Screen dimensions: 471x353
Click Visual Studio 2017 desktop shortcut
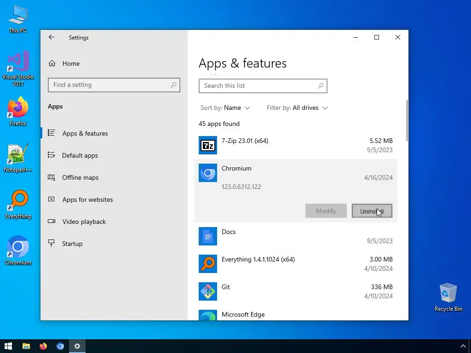point(18,68)
